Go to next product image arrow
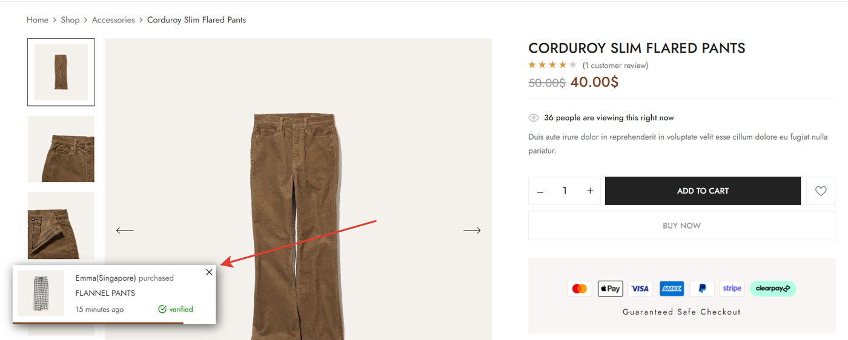 (472, 230)
